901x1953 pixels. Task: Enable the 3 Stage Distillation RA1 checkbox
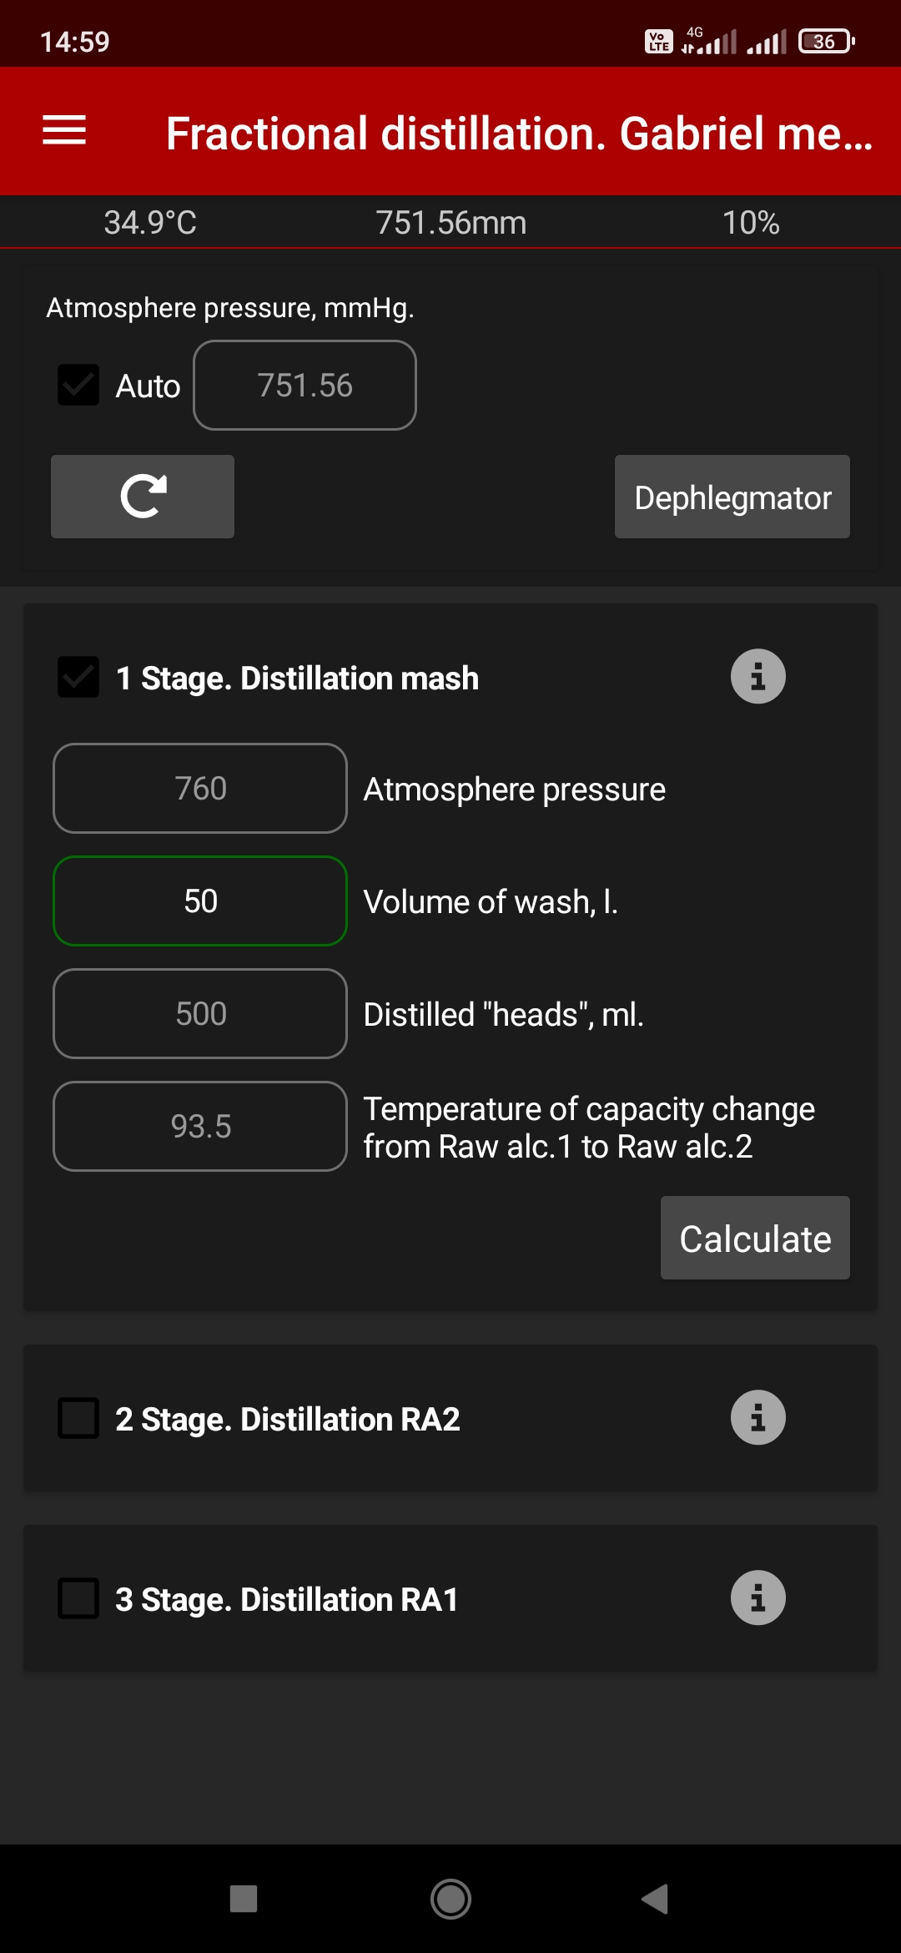pyautogui.click(x=78, y=1598)
